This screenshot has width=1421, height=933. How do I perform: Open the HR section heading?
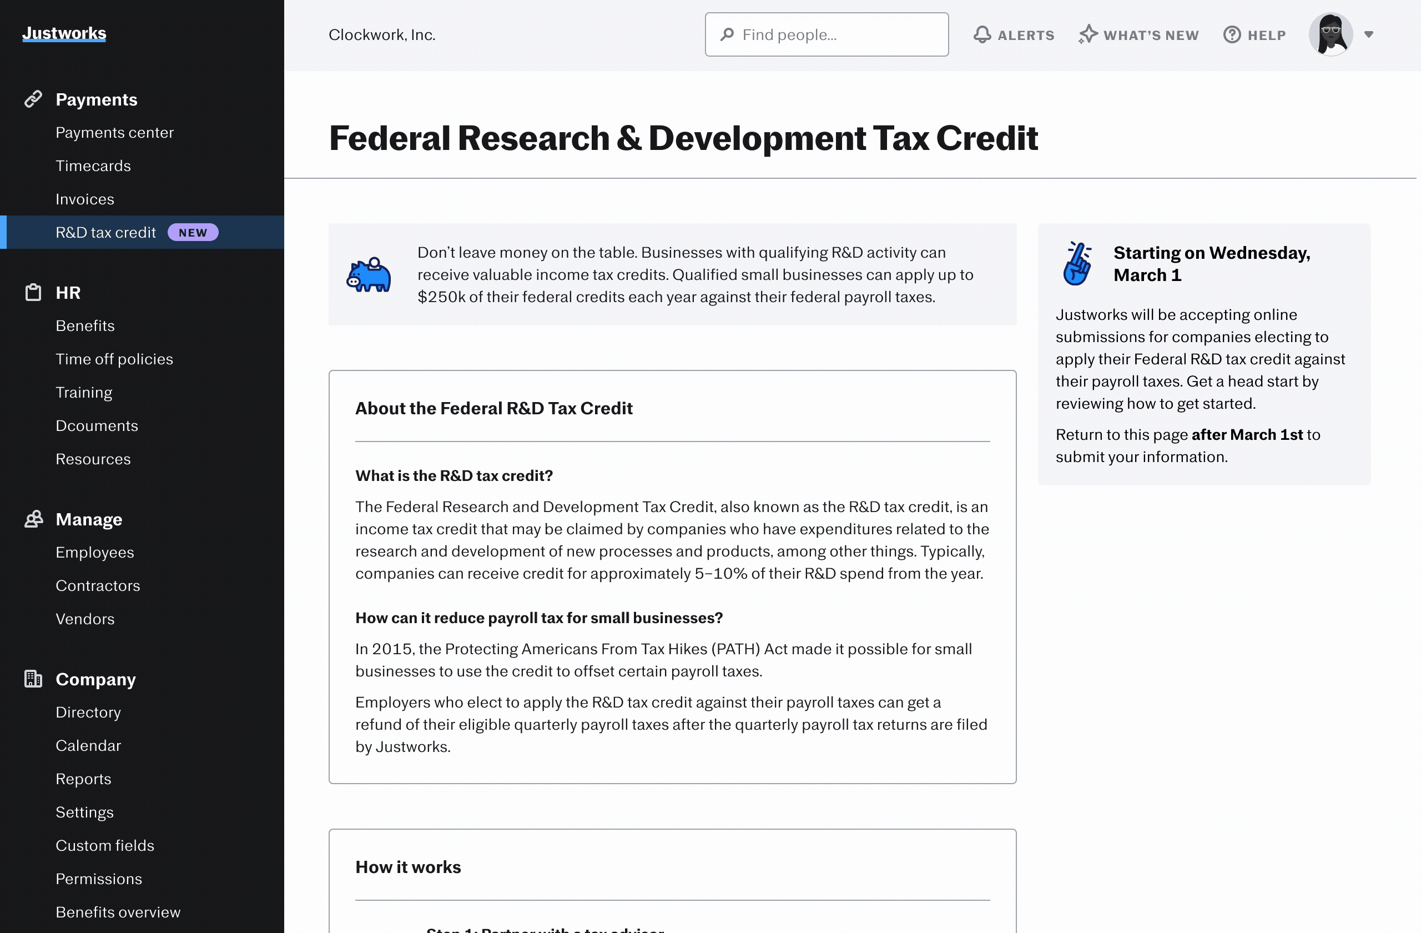[x=68, y=292]
